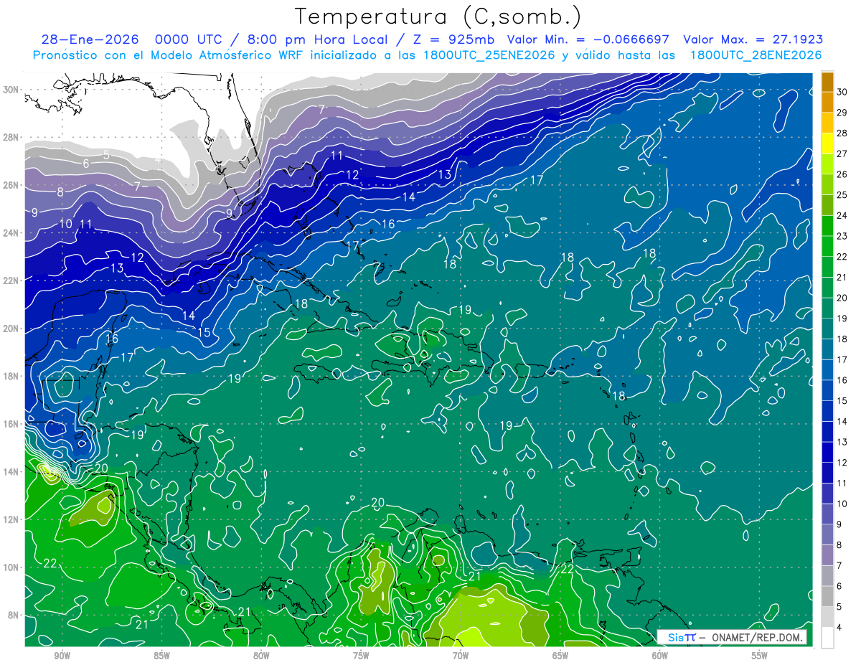
Task: Click the color legend label "10"
Action: (842, 504)
